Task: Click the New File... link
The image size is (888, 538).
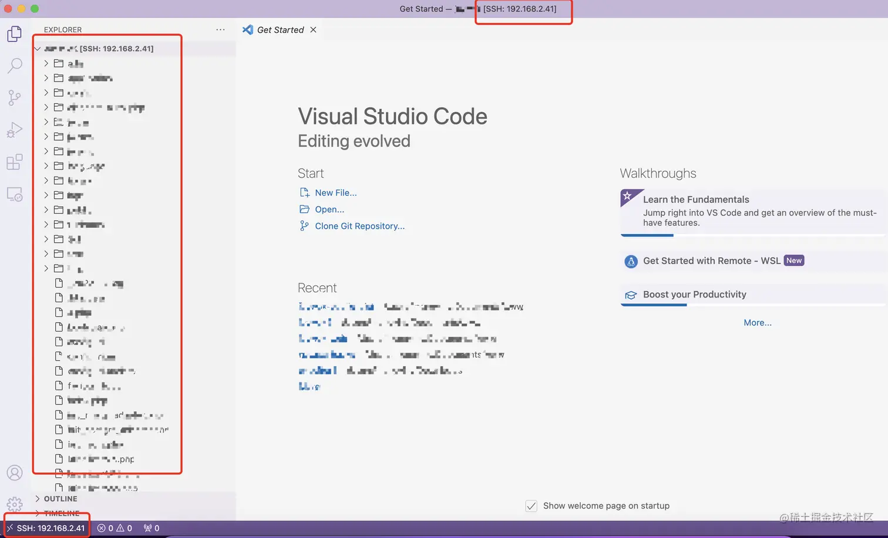Action: [336, 192]
